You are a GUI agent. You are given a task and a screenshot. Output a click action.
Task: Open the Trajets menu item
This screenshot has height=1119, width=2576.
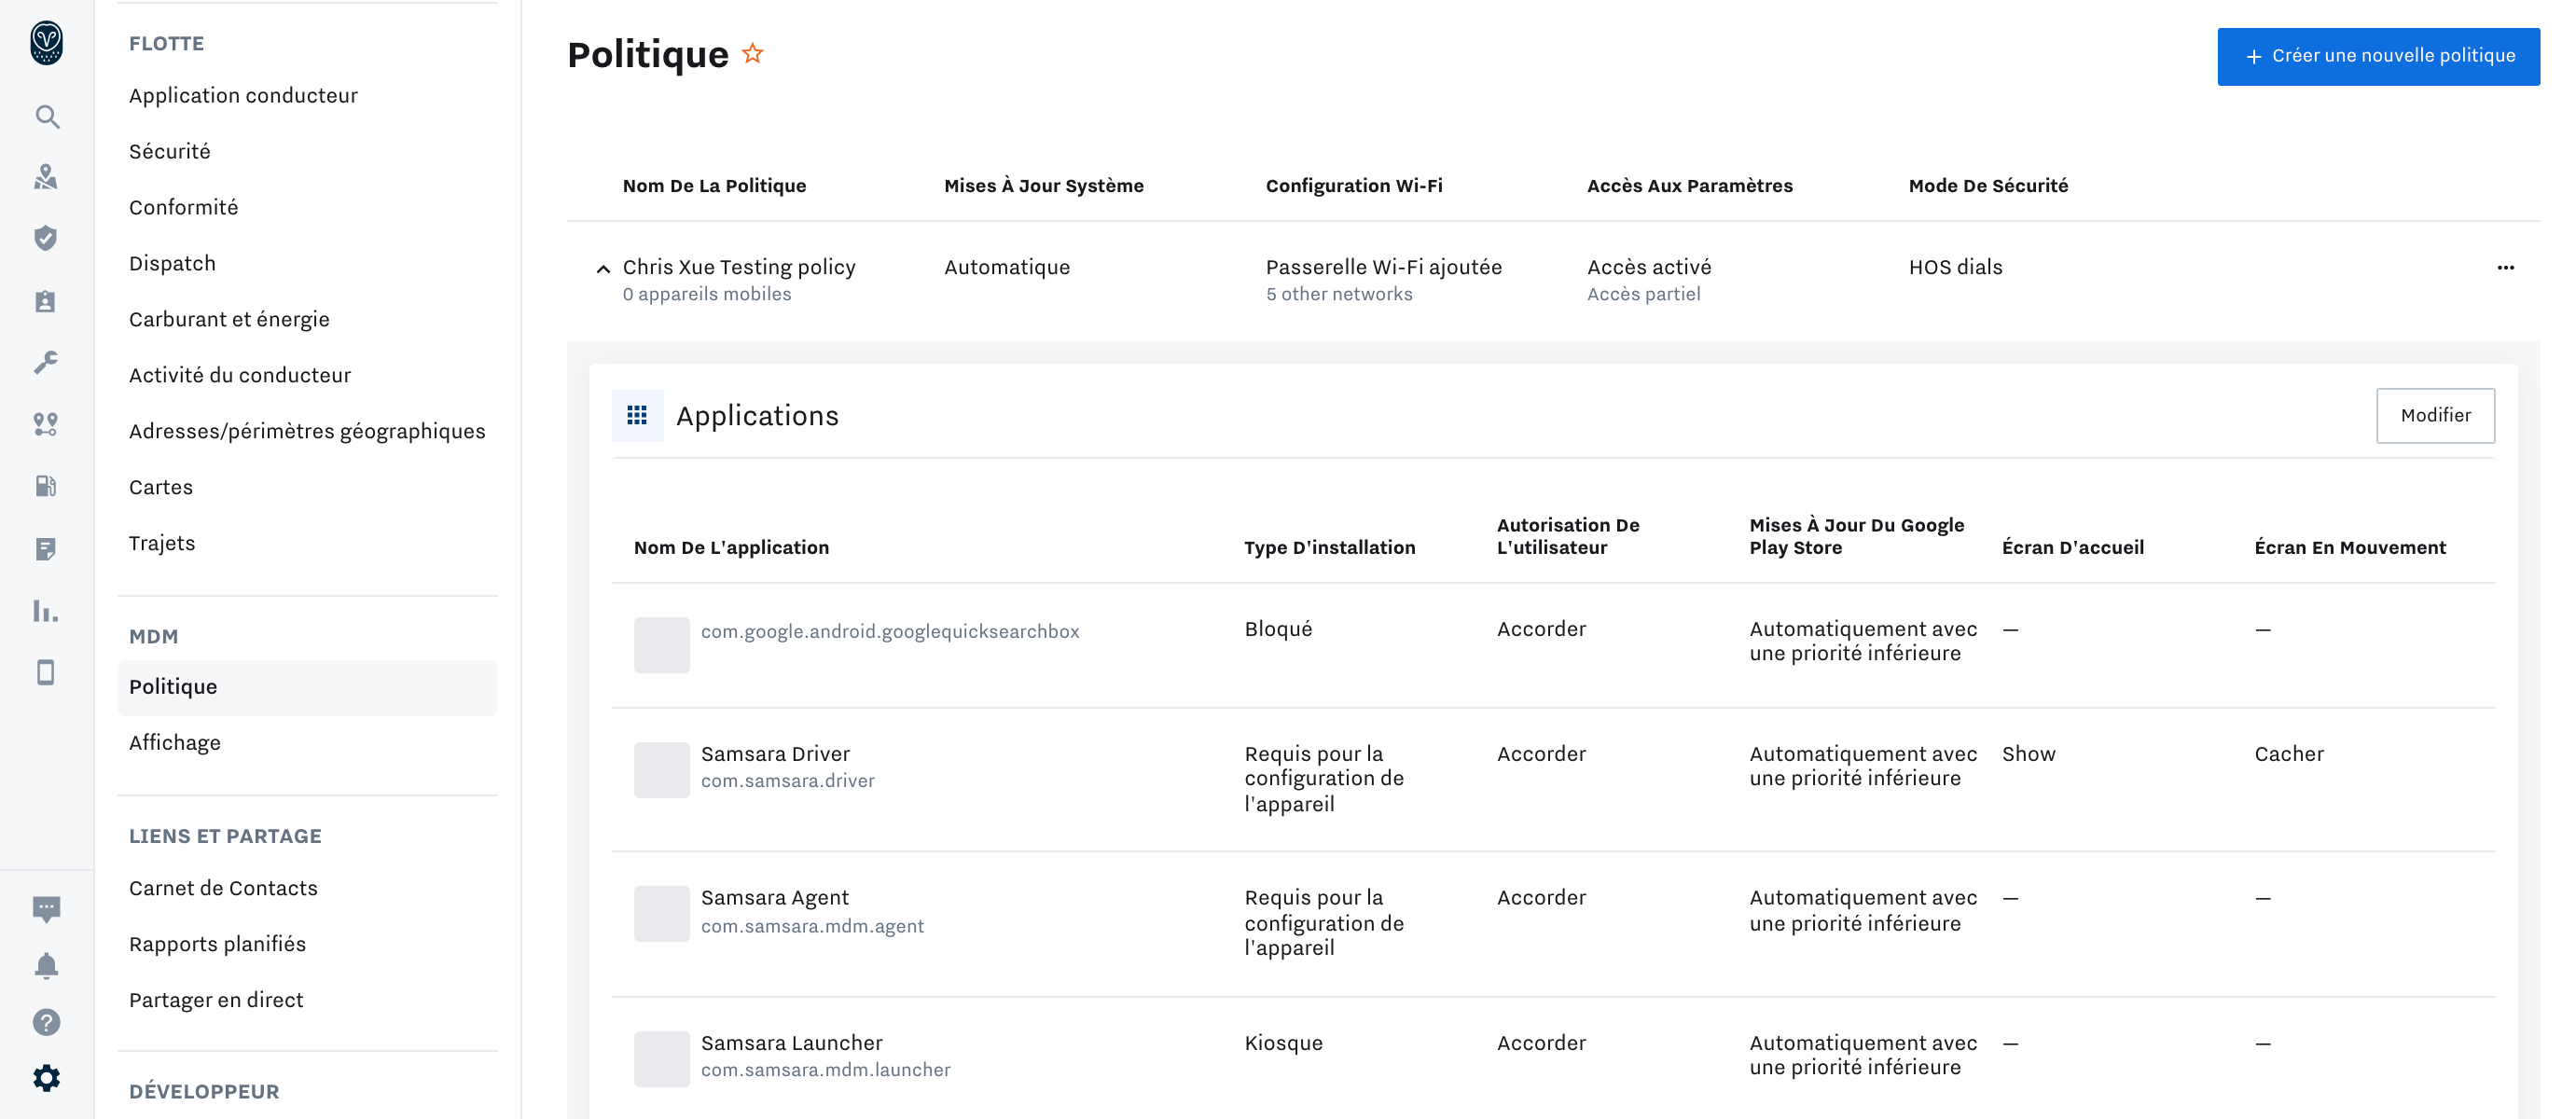coord(162,543)
